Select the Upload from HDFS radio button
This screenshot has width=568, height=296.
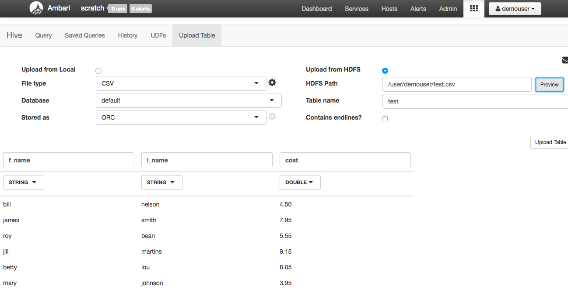coord(385,70)
